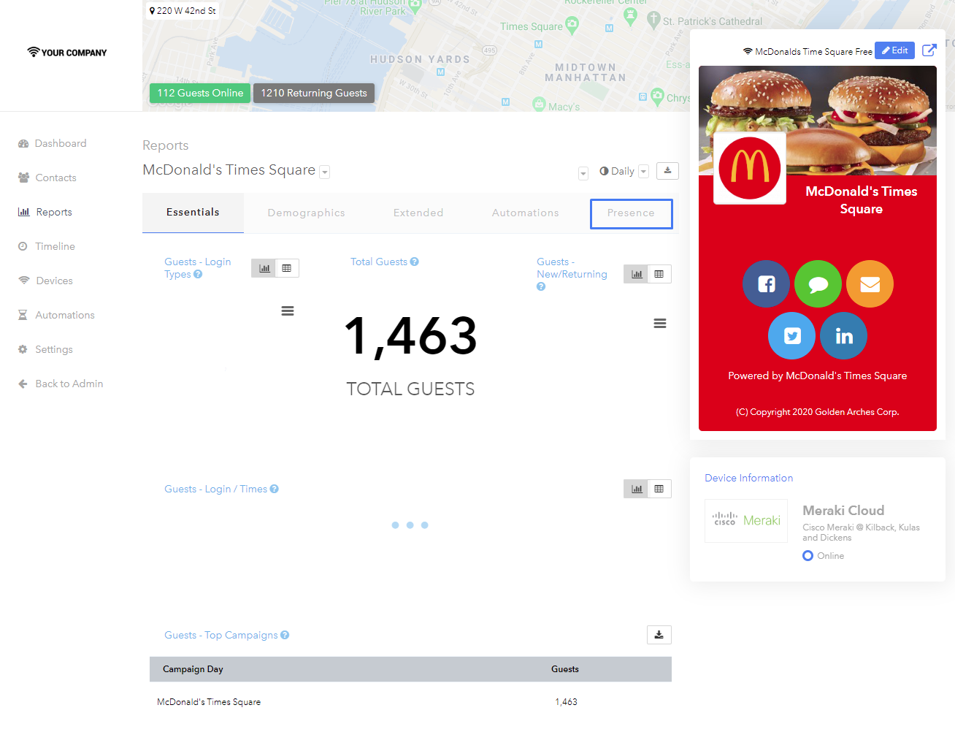Click the 112 Guests Online badge
955x743 pixels.
(x=200, y=93)
